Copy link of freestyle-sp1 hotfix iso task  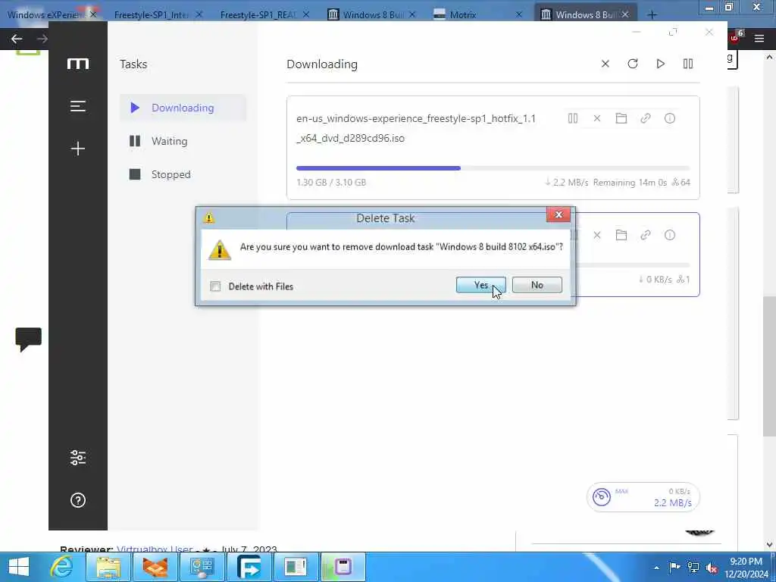pos(646,118)
